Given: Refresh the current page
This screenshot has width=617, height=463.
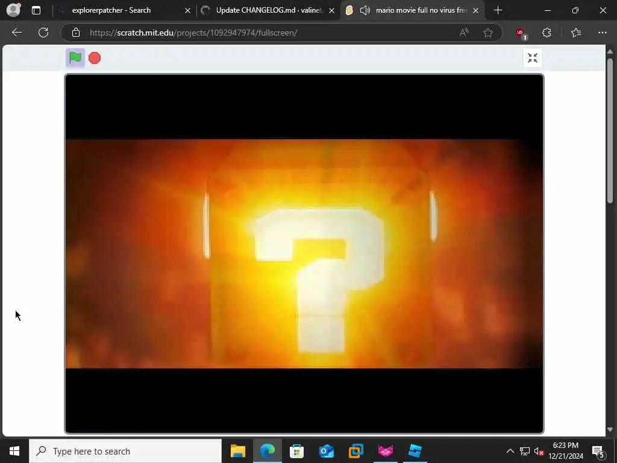Looking at the screenshot, I should (43, 33).
